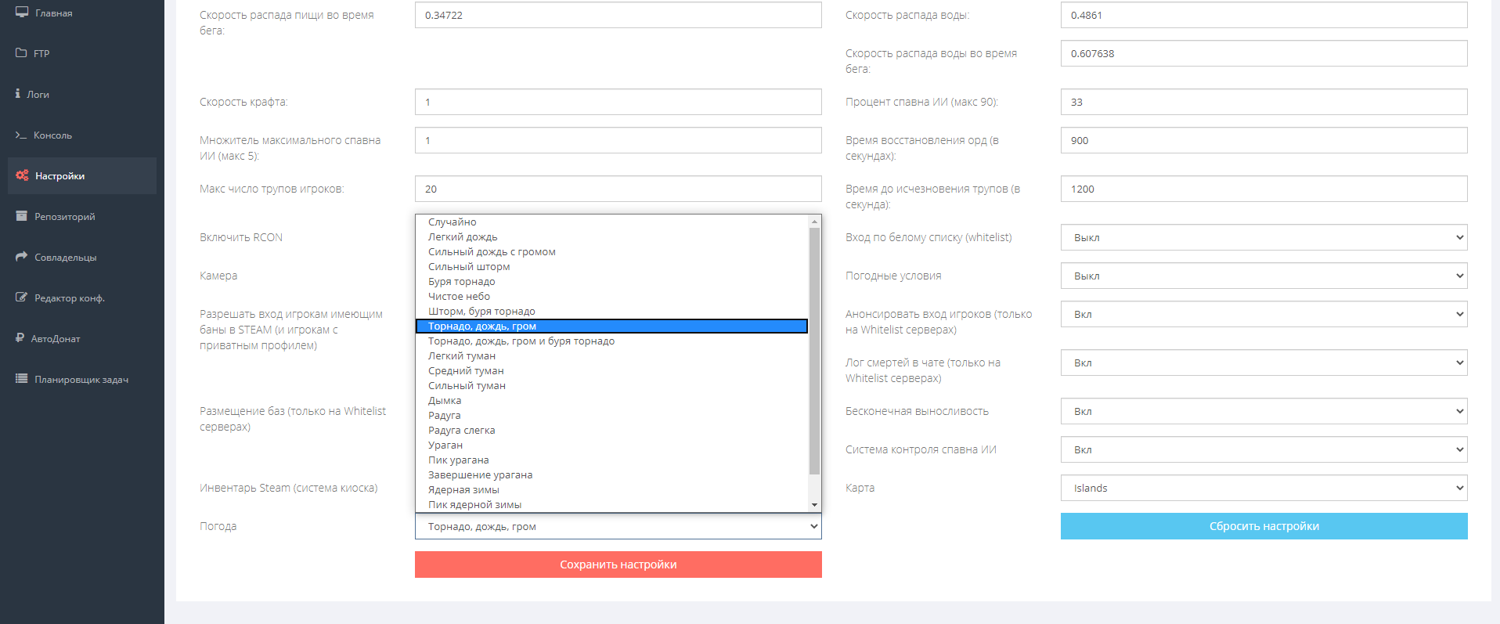1500x624 pixels.
Task: Select 'Чистое небо' weather option
Action: [x=459, y=297]
